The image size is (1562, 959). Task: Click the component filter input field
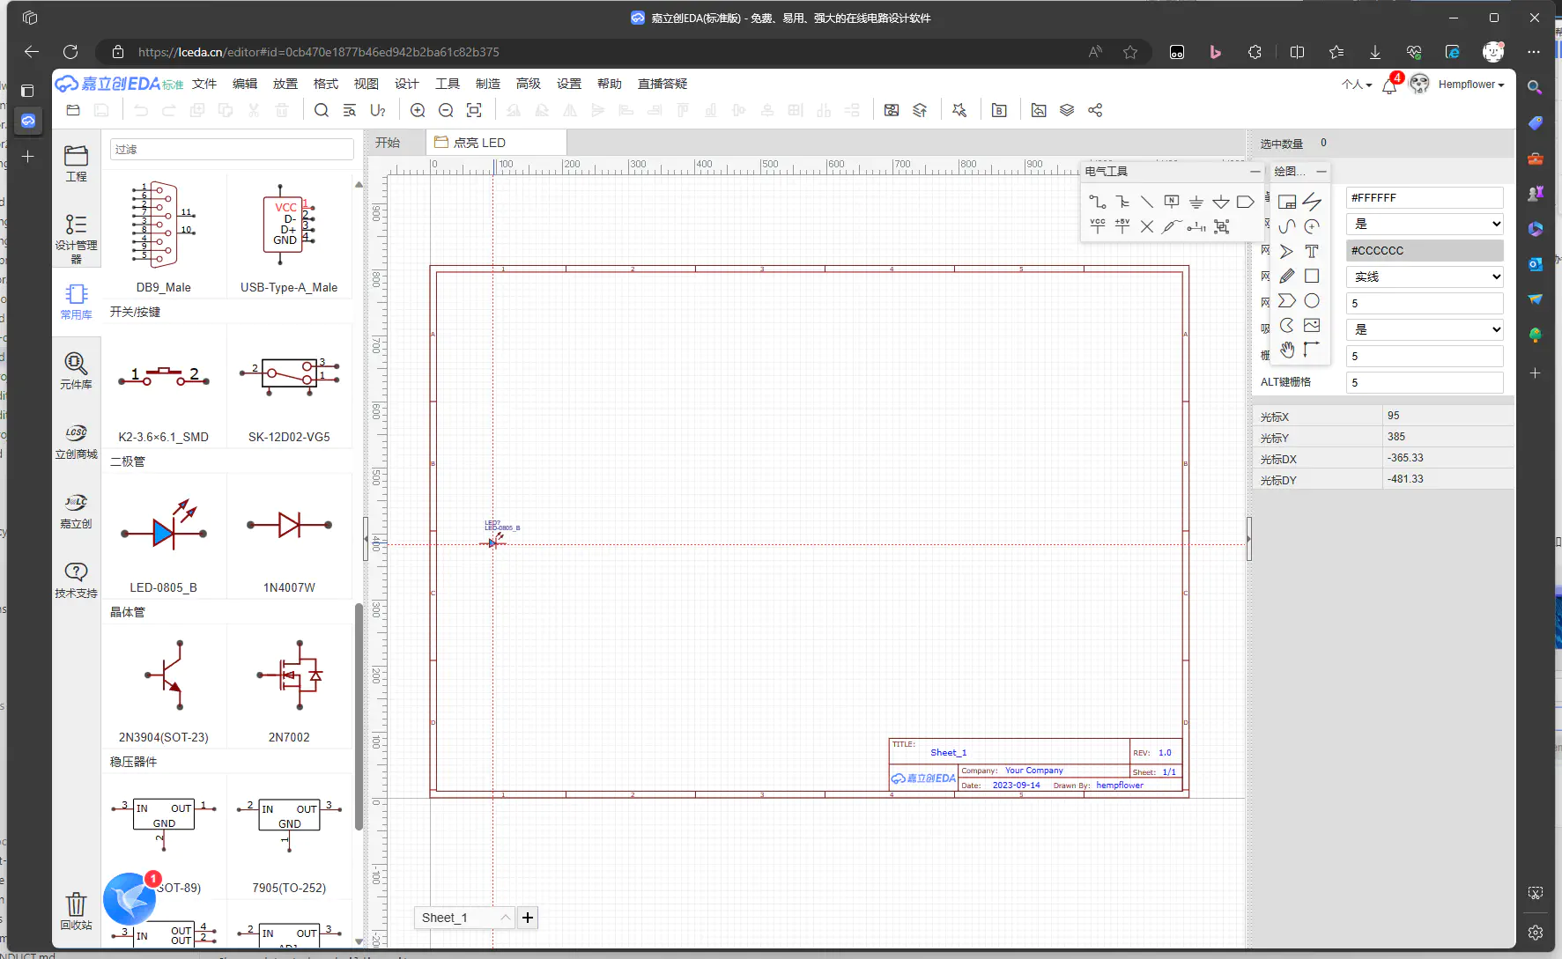[232, 150]
